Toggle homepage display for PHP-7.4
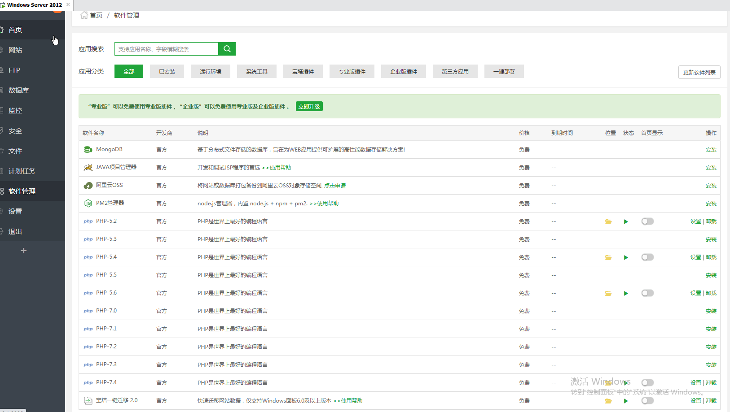The image size is (730, 412). 647,383
